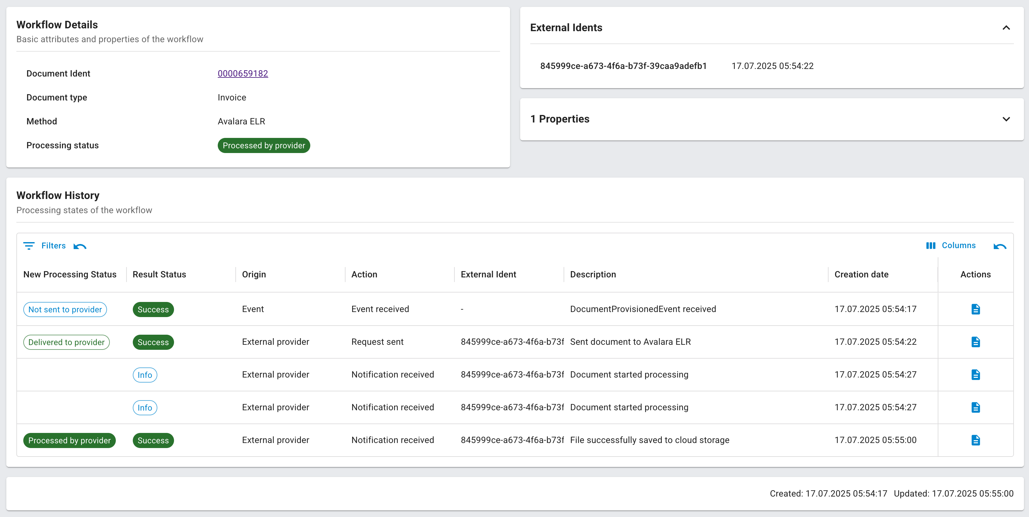Click the Description column header

[593, 275]
